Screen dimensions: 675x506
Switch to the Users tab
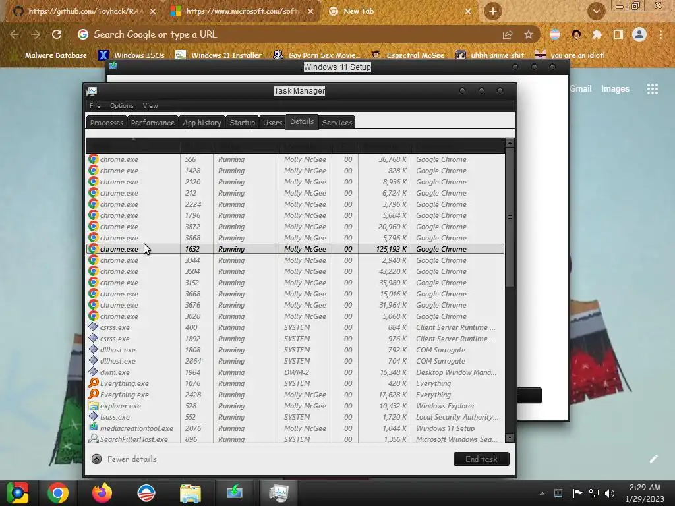[x=272, y=123]
